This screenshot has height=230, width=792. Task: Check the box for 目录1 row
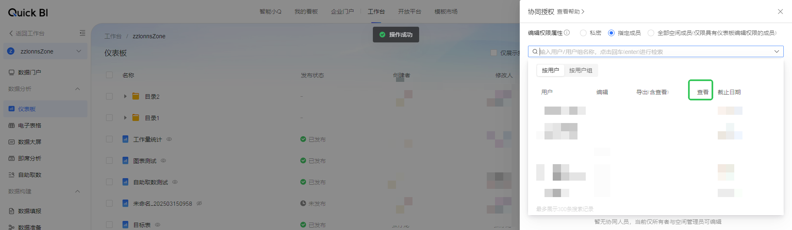[109, 118]
